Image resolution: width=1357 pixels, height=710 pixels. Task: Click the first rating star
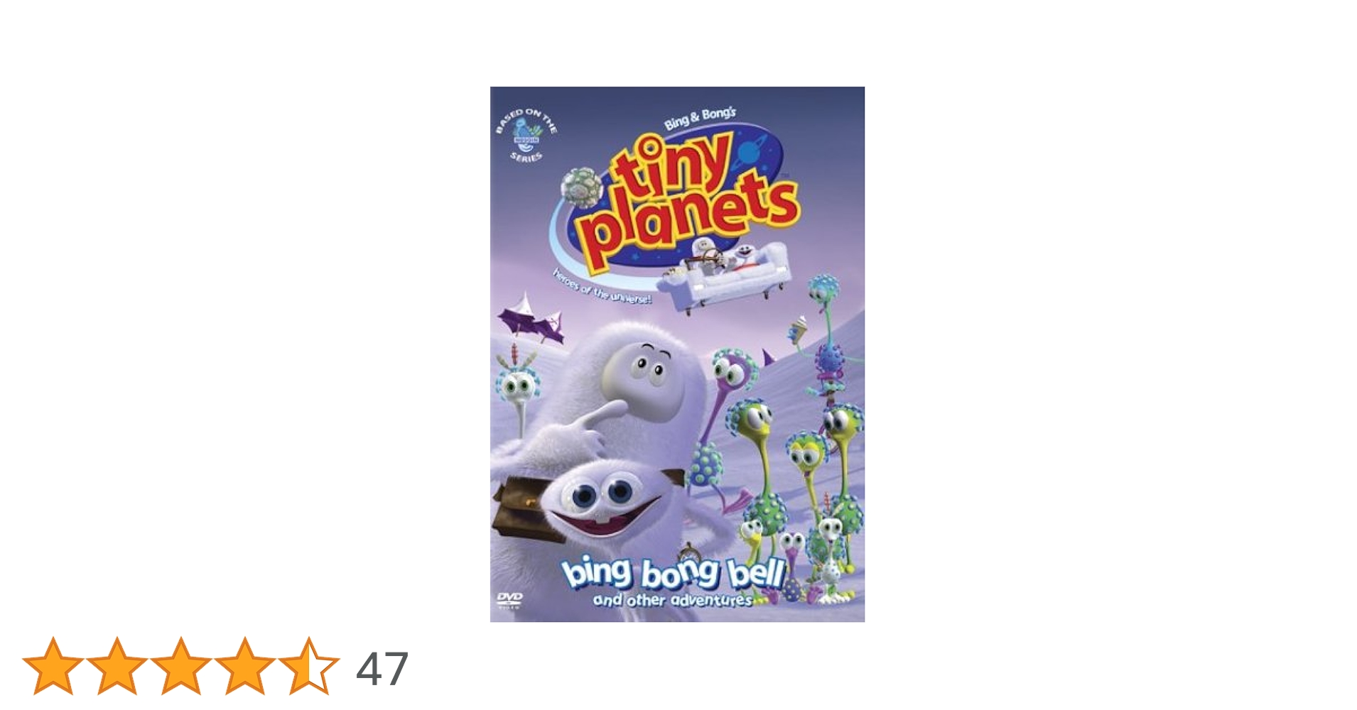(53, 666)
